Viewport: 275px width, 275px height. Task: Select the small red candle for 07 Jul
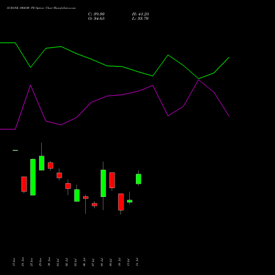click(x=95, y=205)
